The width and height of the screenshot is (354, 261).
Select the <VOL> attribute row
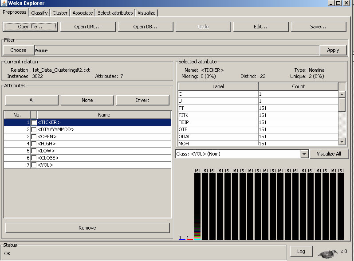click(x=87, y=165)
